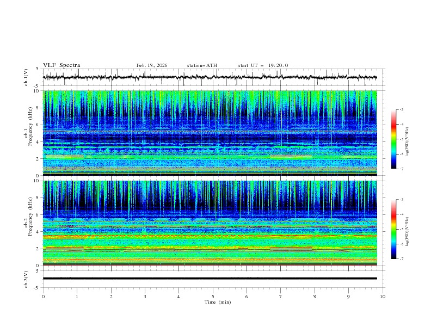Click the "2" kHz tick on ch.2 frequency axis
This screenshot has width=431, height=333.
coord(38,249)
